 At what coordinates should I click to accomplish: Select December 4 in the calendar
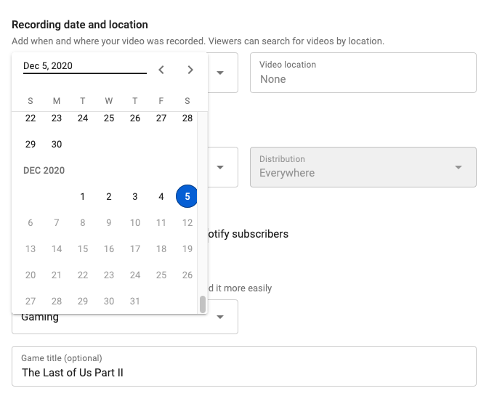161,196
